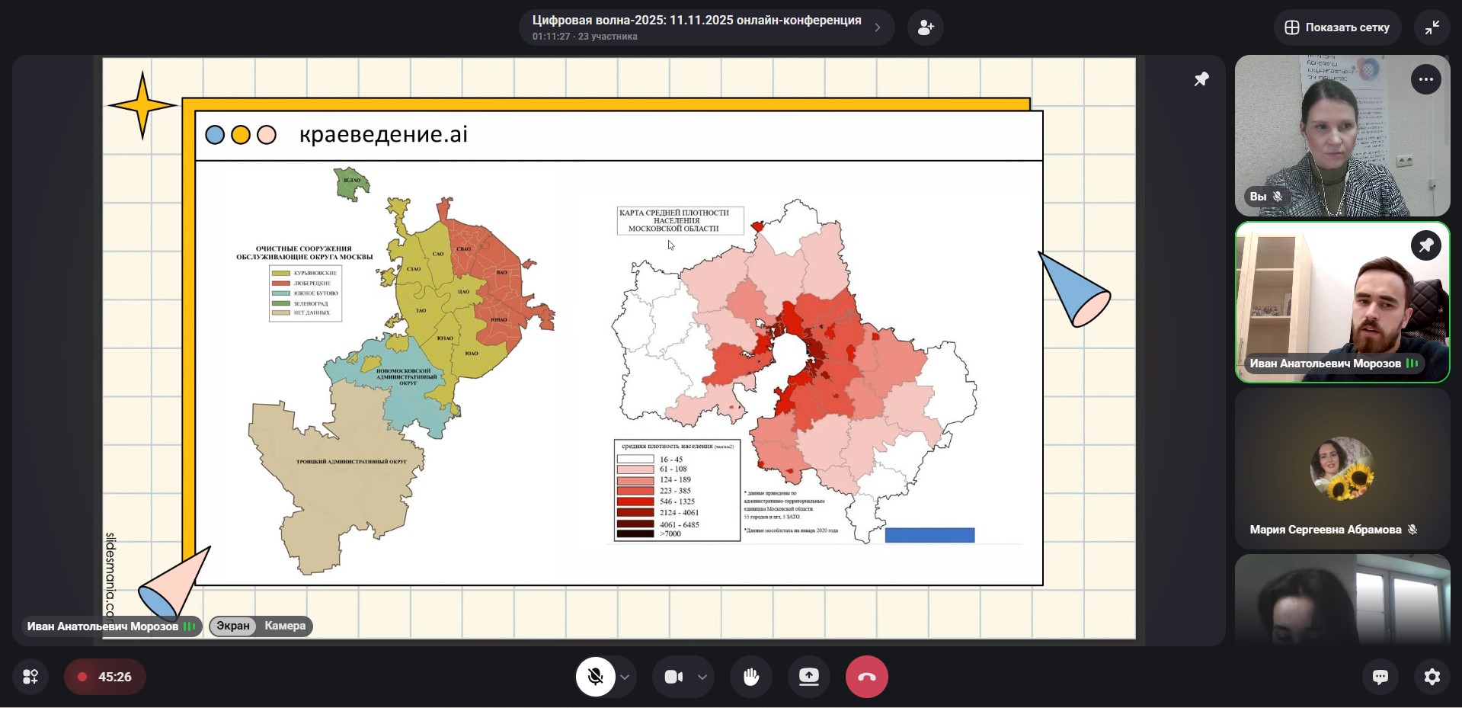Raise hand in the meeting

[751, 677]
